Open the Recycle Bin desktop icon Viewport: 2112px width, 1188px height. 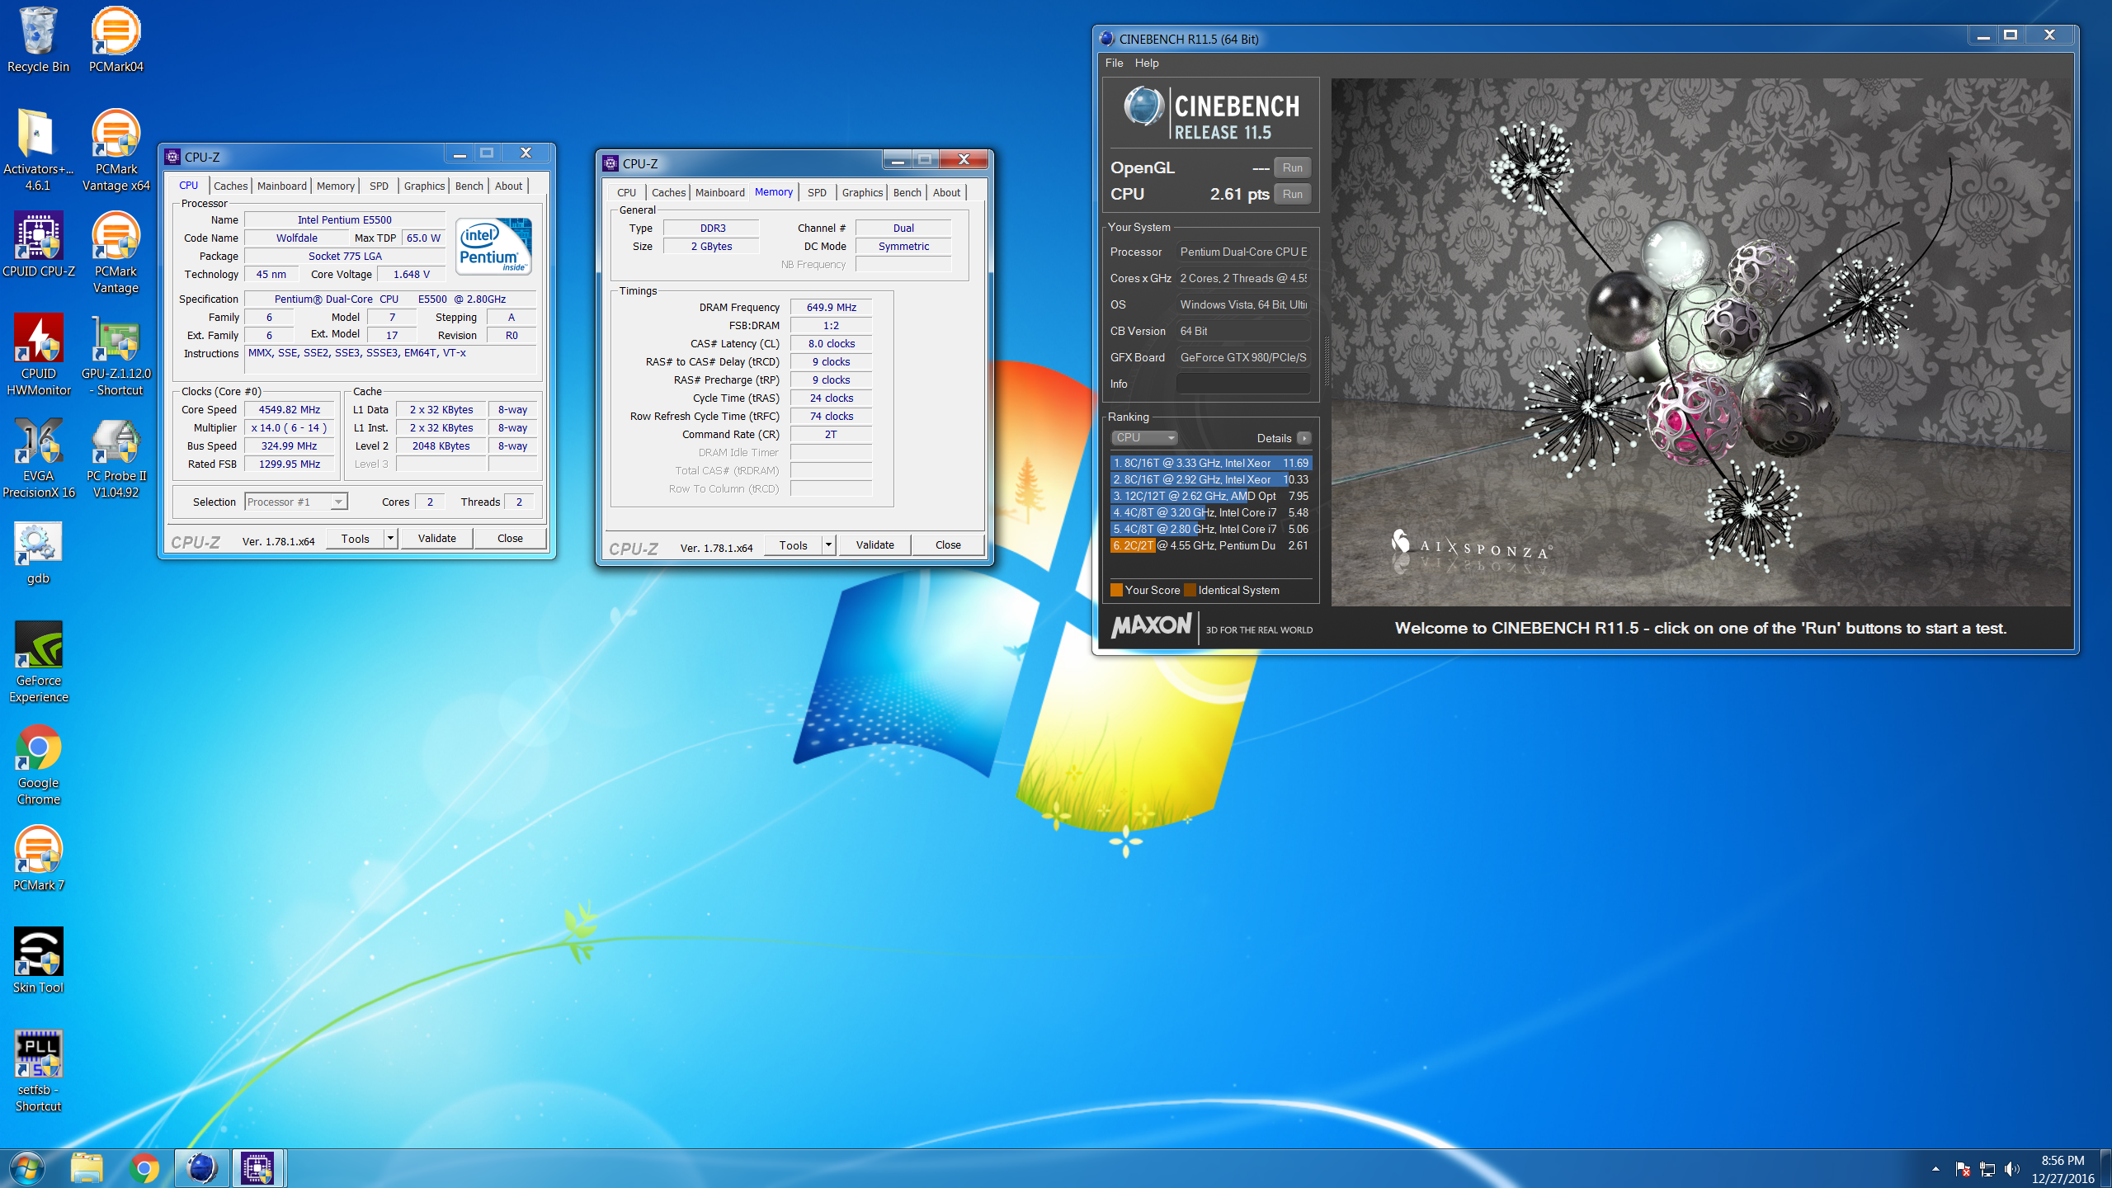38,40
